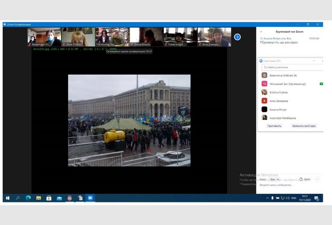Viewport: 332px width, 225px height.
Task: Click the participant search field
Action: (x=291, y=67)
